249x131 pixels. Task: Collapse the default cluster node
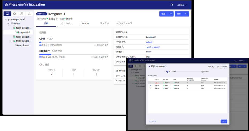9,24
